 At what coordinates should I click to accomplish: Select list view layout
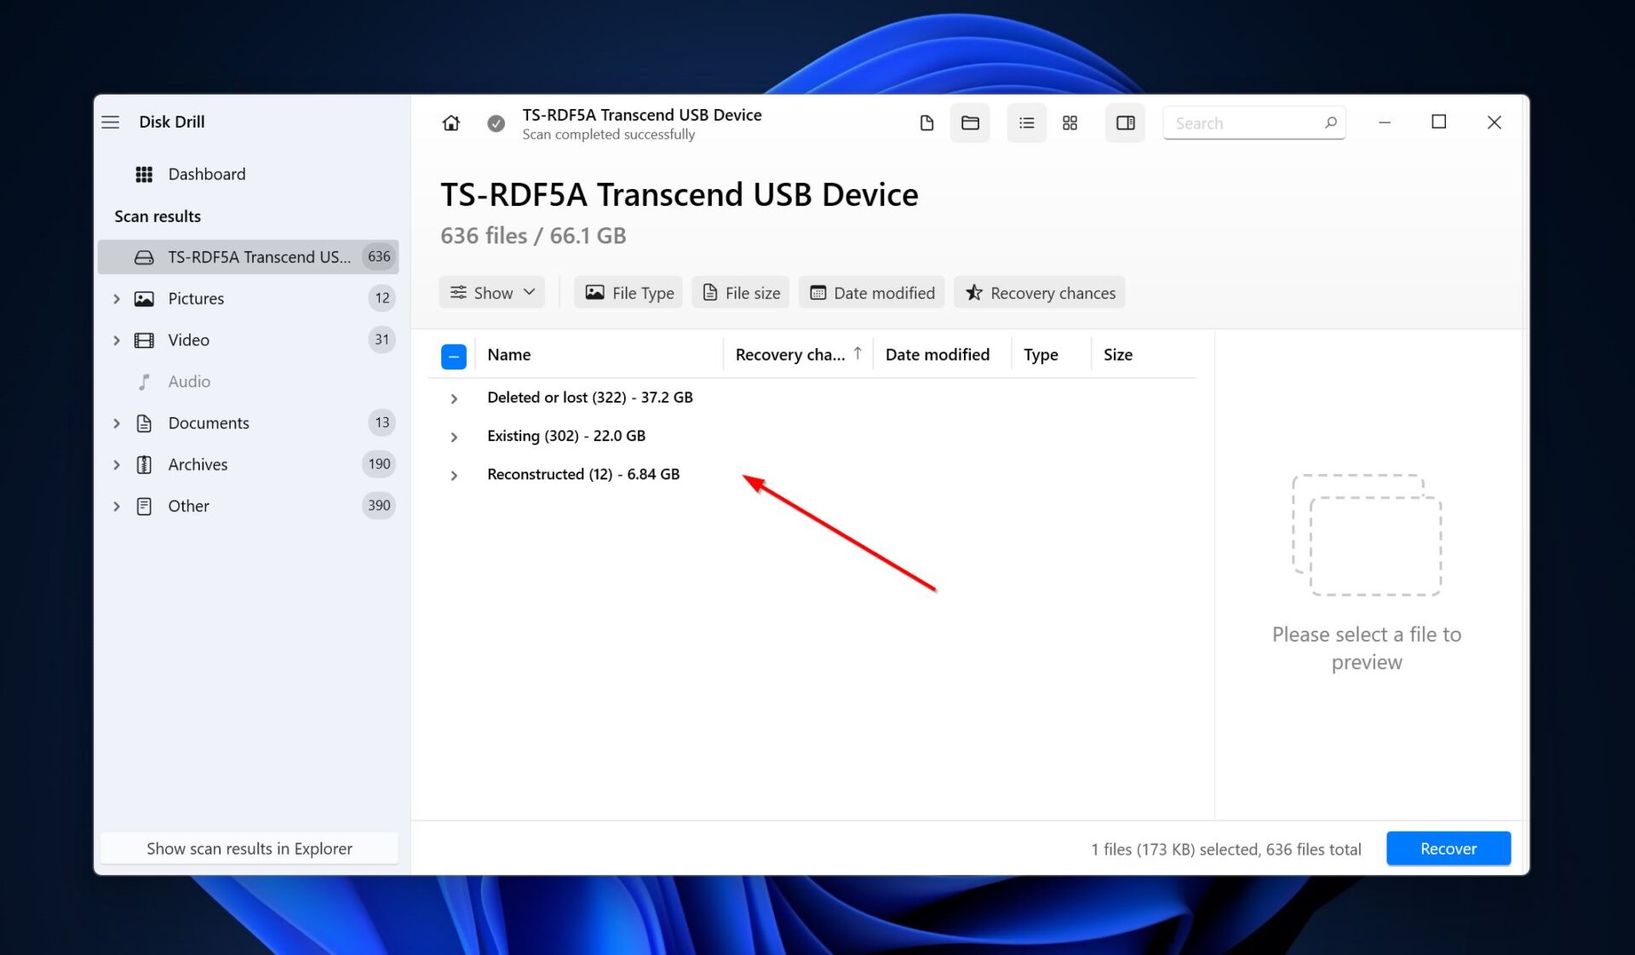(1026, 123)
